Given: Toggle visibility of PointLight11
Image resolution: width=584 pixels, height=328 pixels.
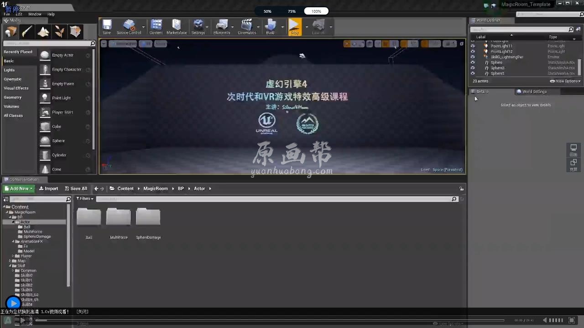Looking at the screenshot, I should pos(473,46).
